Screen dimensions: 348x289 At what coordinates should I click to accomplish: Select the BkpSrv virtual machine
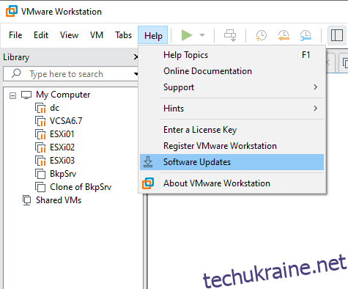click(x=63, y=174)
